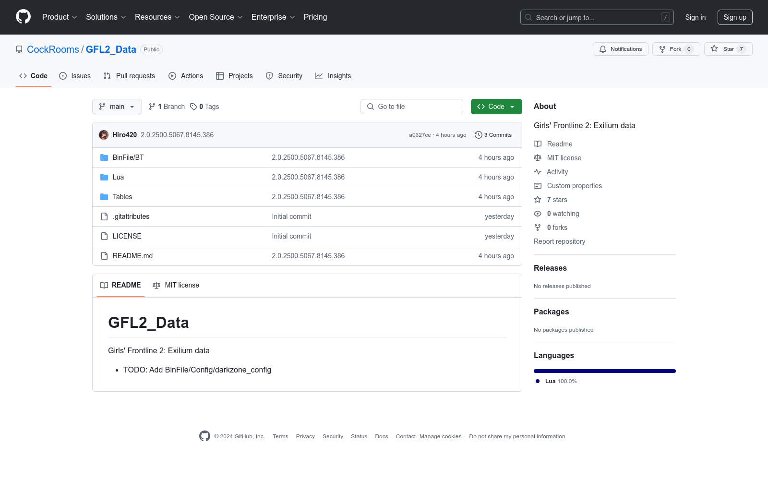Click the fork icon in Fork button
Viewport: 768px width, 480px height.
pyautogui.click(x=662, y=49)
